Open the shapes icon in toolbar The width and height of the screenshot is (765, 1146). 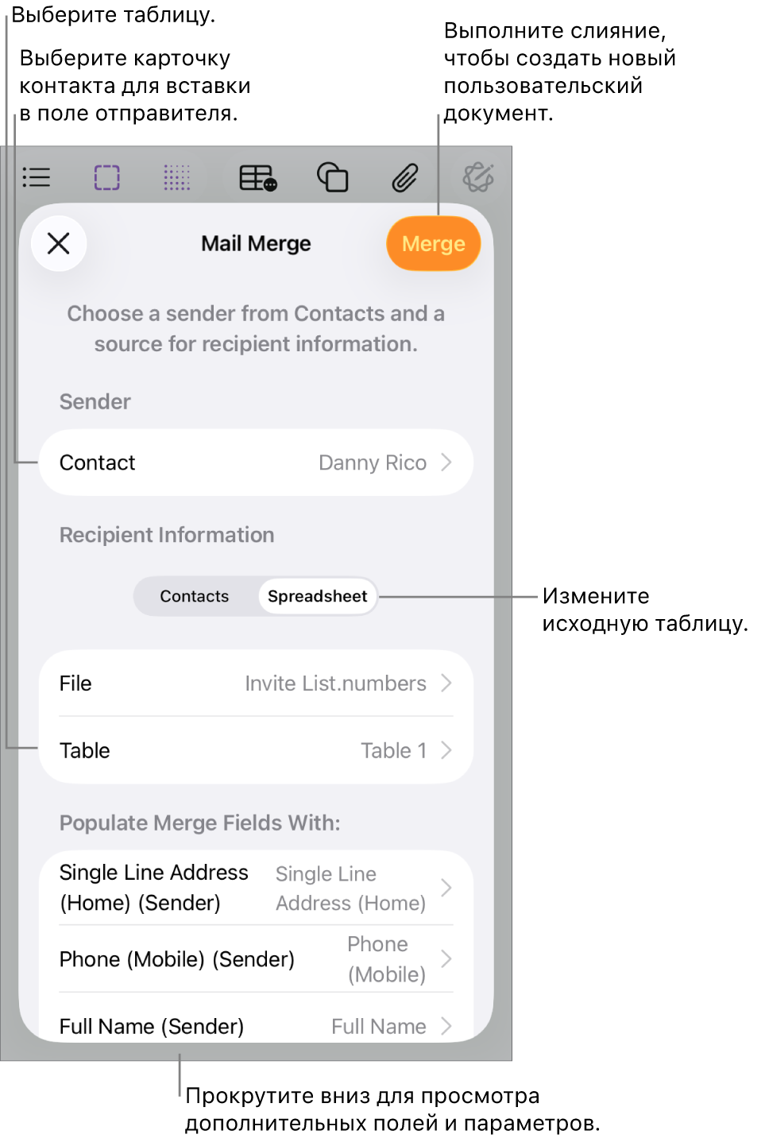pyautogui.click(x=333, y=177)
